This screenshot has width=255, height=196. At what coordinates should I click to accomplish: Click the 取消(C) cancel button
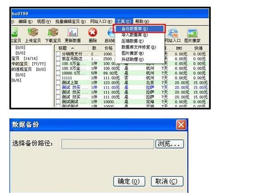[167, 181]
